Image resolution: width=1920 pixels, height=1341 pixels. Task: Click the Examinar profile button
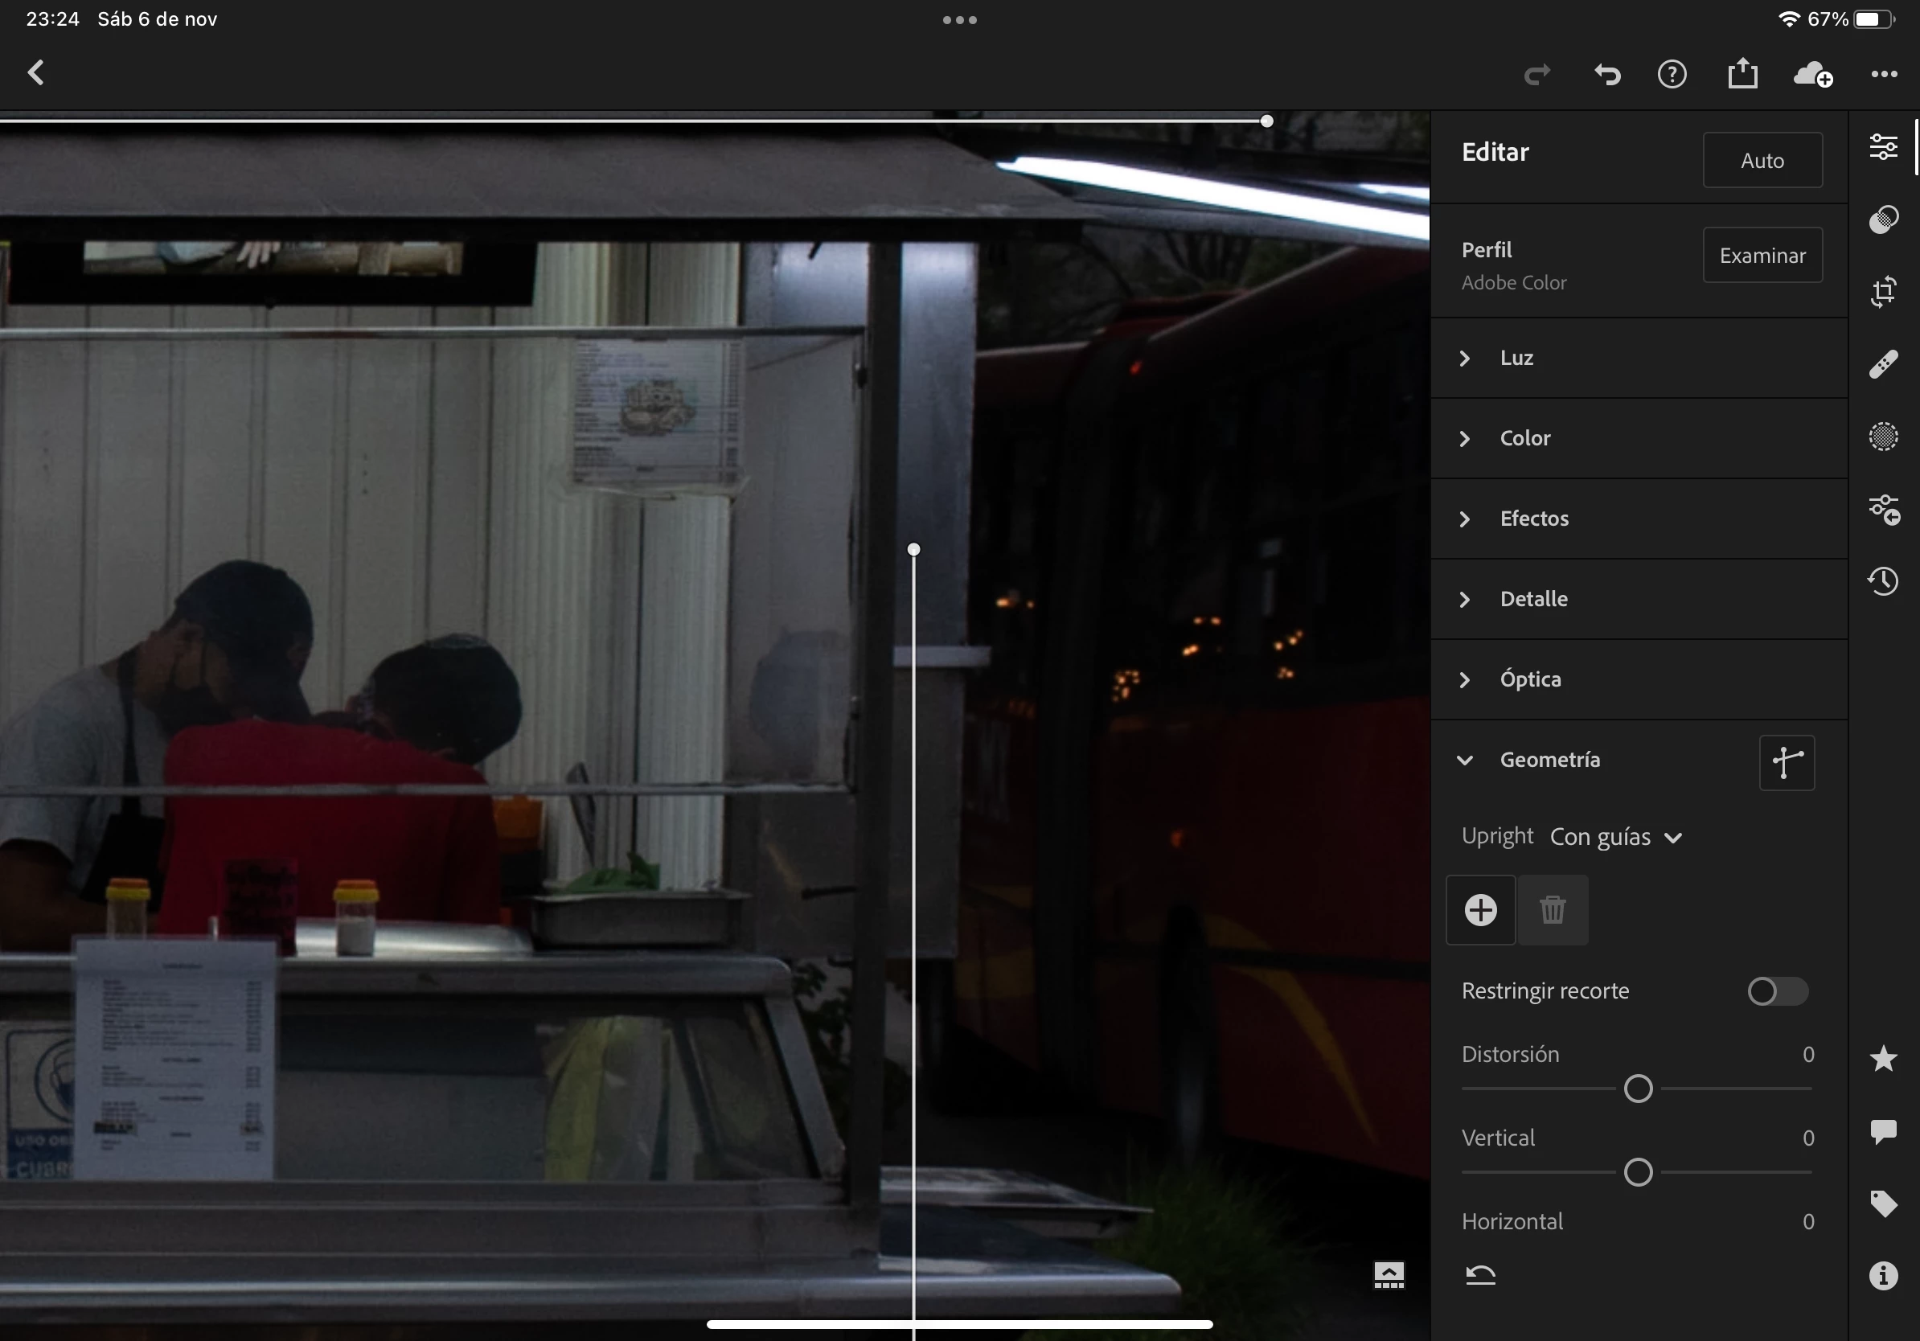point(1762,255)
